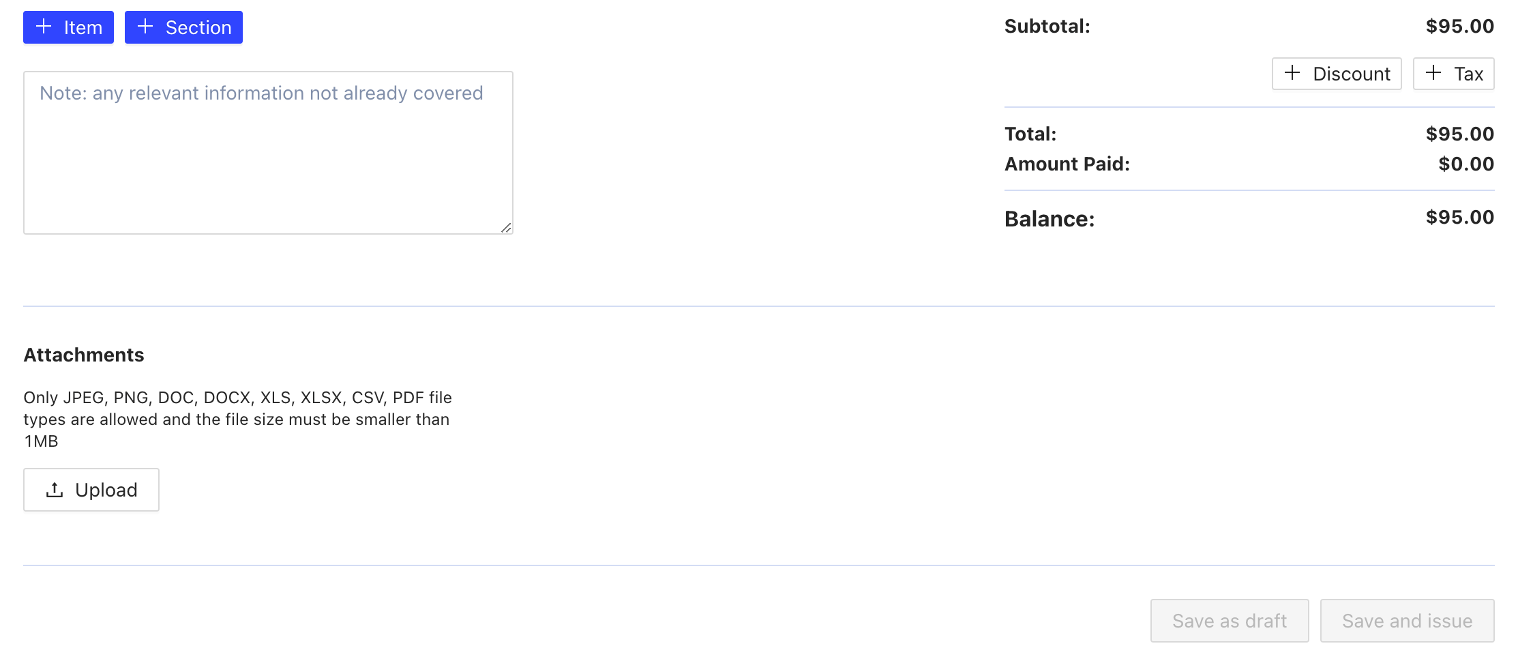Click the note box resize handle
This screenshot has height=663, width=1518.
(506, 228)
